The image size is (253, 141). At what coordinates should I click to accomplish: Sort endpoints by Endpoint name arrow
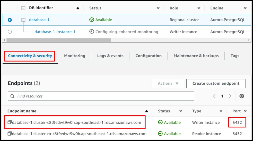click(146, 111)
